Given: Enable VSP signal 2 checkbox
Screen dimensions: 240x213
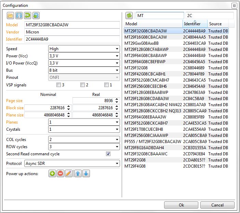Looking at the screenshot, I should [x=82, y=85].
